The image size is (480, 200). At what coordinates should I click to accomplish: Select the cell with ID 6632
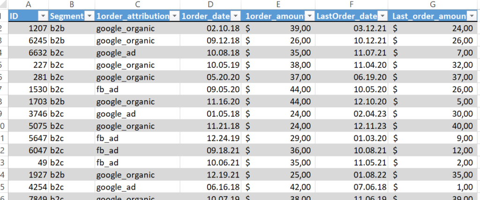[29, 53]
